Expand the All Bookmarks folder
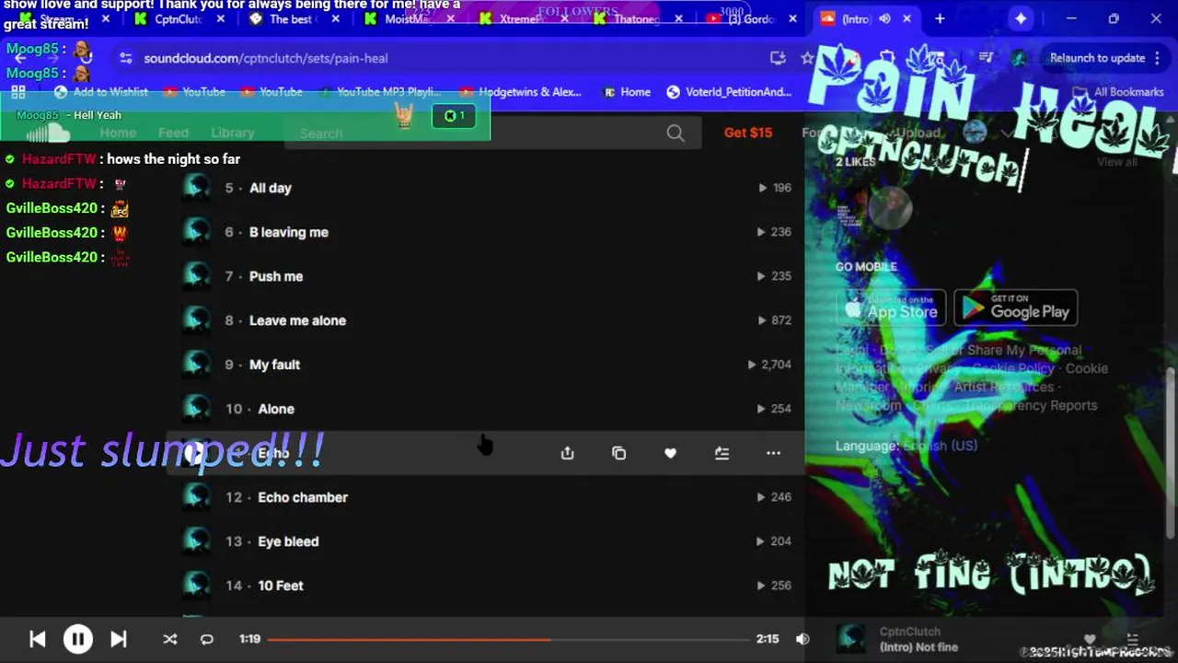This screenshot has height=663, width=1178. 1118,92
